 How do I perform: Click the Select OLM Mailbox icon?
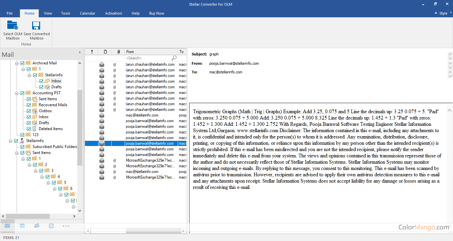click(x=13, y=26)
